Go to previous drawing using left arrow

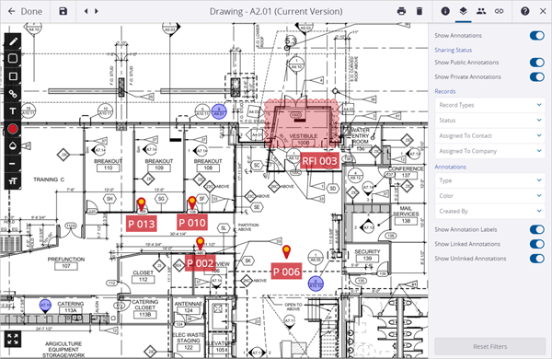(x=86, y=11)
